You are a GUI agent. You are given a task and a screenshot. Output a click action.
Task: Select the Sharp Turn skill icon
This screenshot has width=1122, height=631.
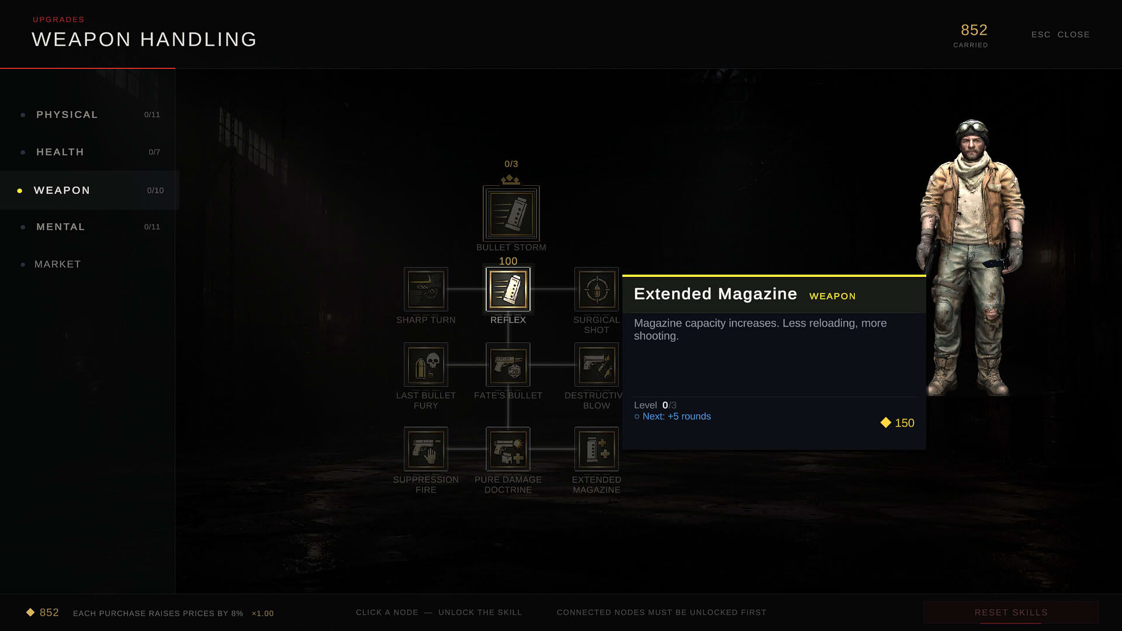click(x=426, y=289)
